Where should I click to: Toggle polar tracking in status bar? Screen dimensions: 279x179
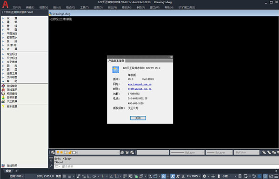[x=94, y=176]
